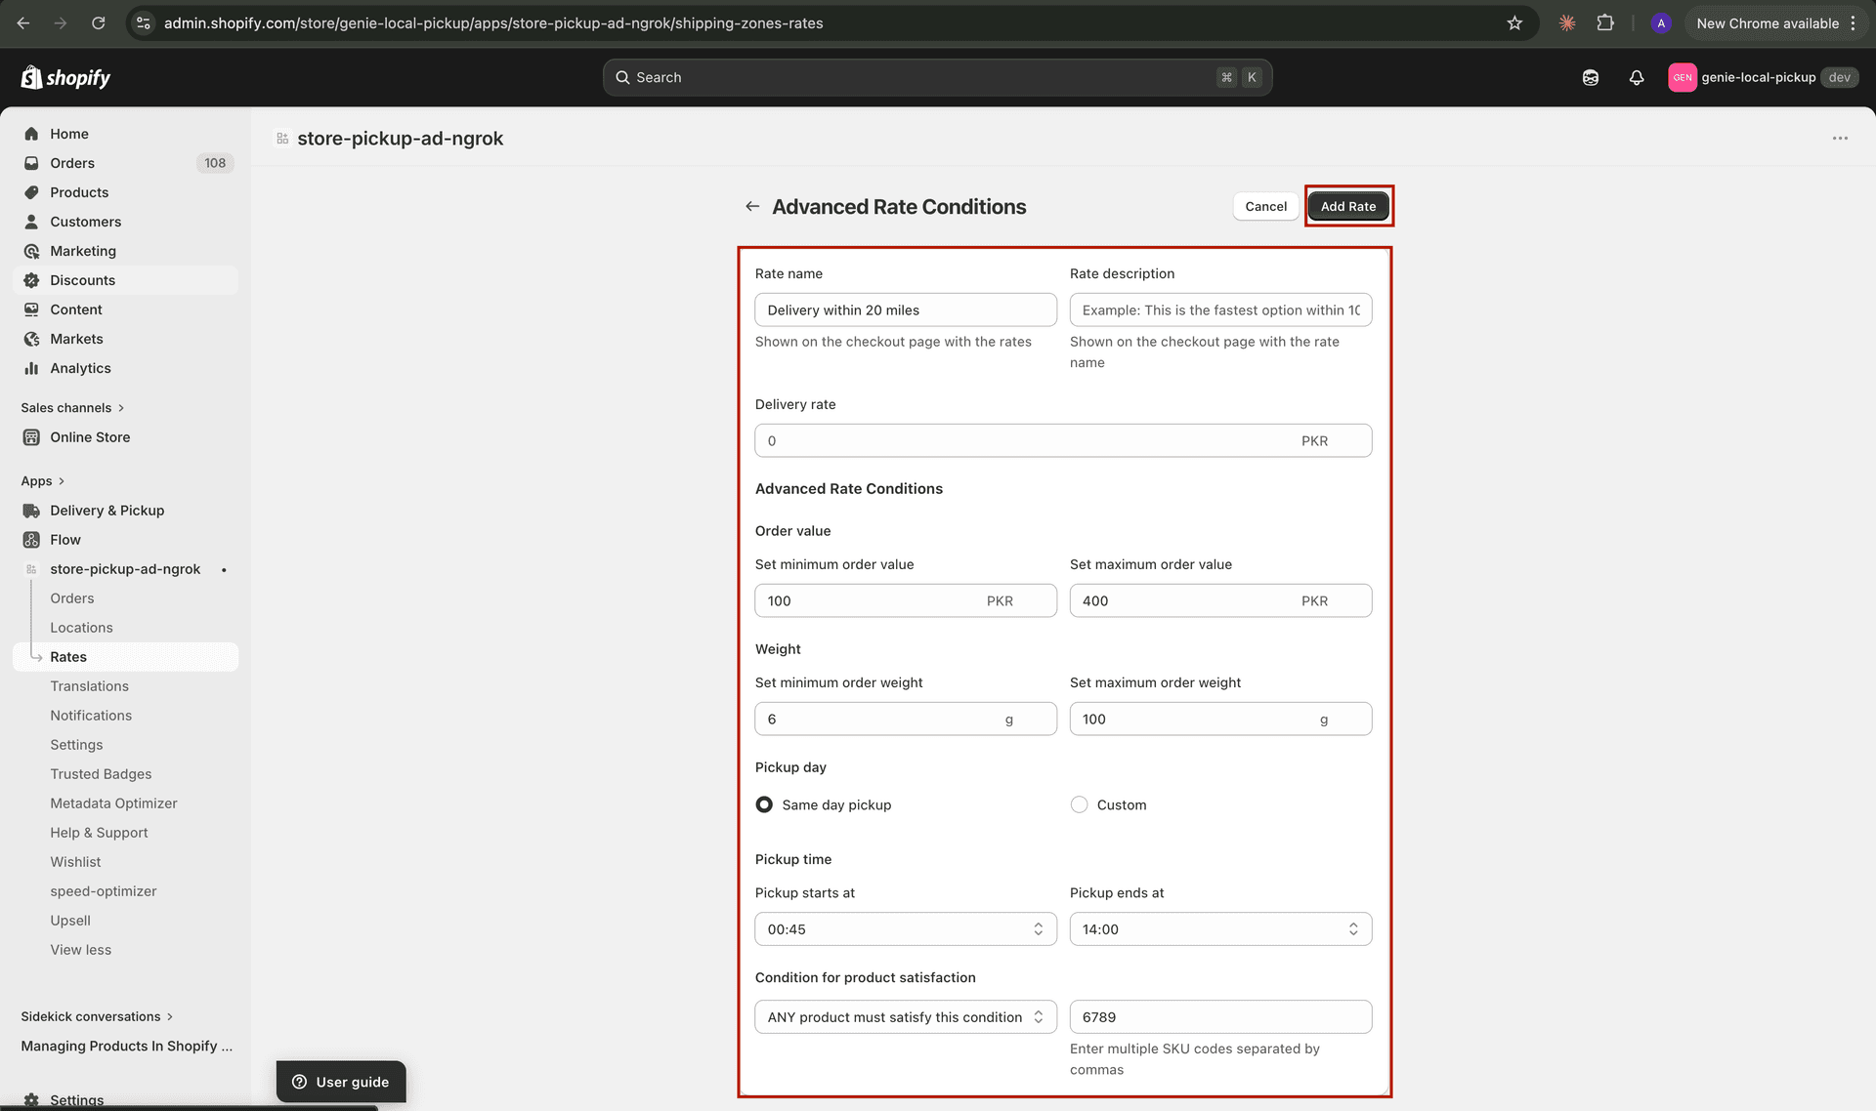Open Pickup ends at dropdown

pyautogui.click(x=1220, y=928)
